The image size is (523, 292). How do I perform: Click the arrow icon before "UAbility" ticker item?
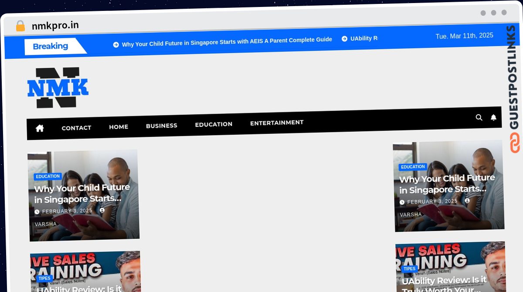coord(344,39)
